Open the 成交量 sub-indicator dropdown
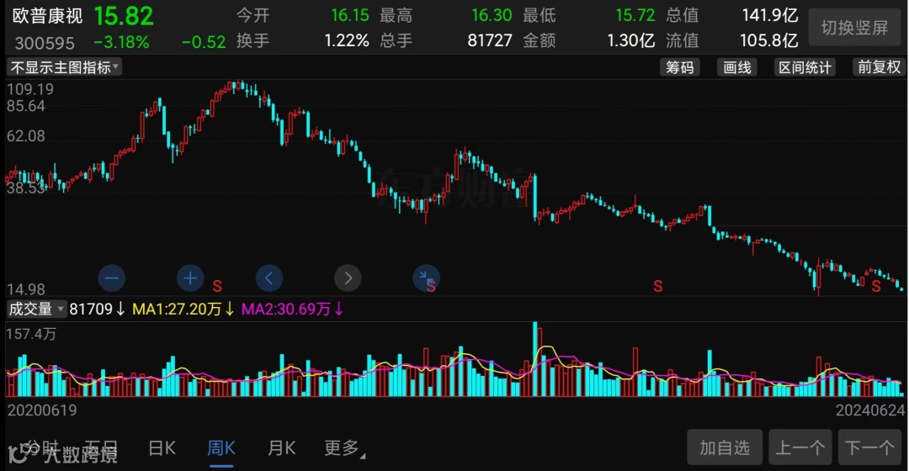This screenshot has width=909, height=471. [x=36, y=309]
